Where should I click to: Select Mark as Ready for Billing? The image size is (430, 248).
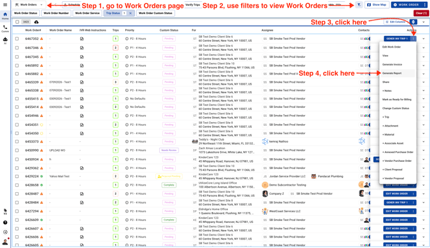pyautogui.click(x=397, y=100)
